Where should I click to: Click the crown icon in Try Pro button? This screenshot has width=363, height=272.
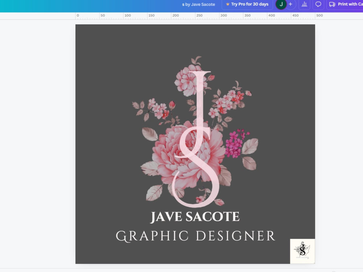(x=228, y=4)
